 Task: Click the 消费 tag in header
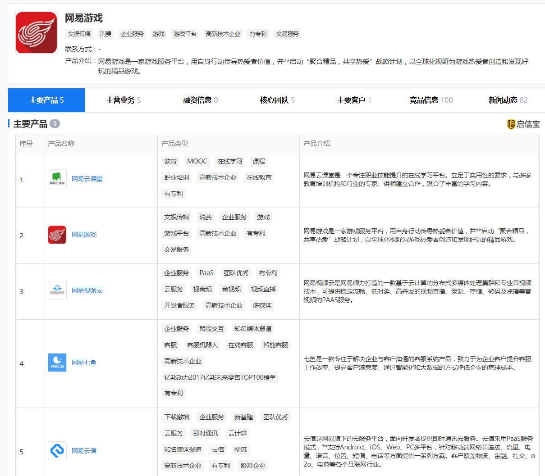coord(106,34)
